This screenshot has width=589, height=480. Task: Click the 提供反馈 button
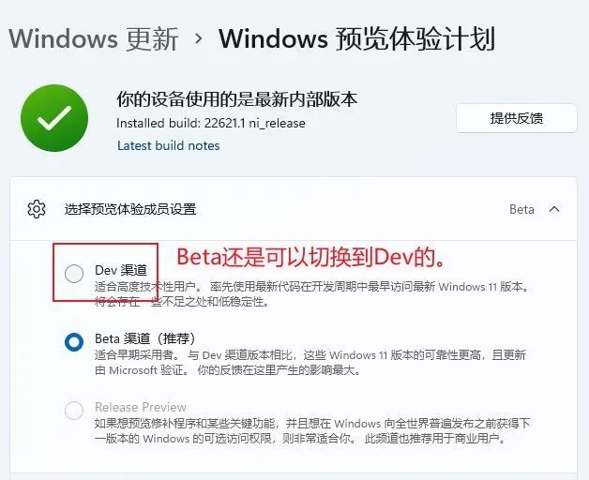click(517, 118)
